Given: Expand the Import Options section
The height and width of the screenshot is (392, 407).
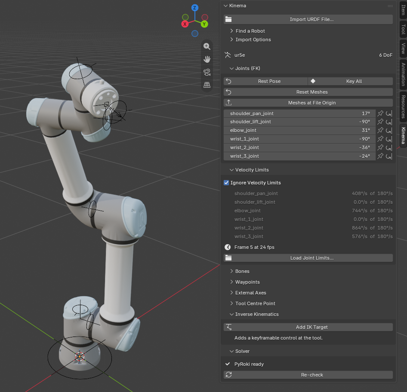Looking at the screenshot, I should coord(231,40).
